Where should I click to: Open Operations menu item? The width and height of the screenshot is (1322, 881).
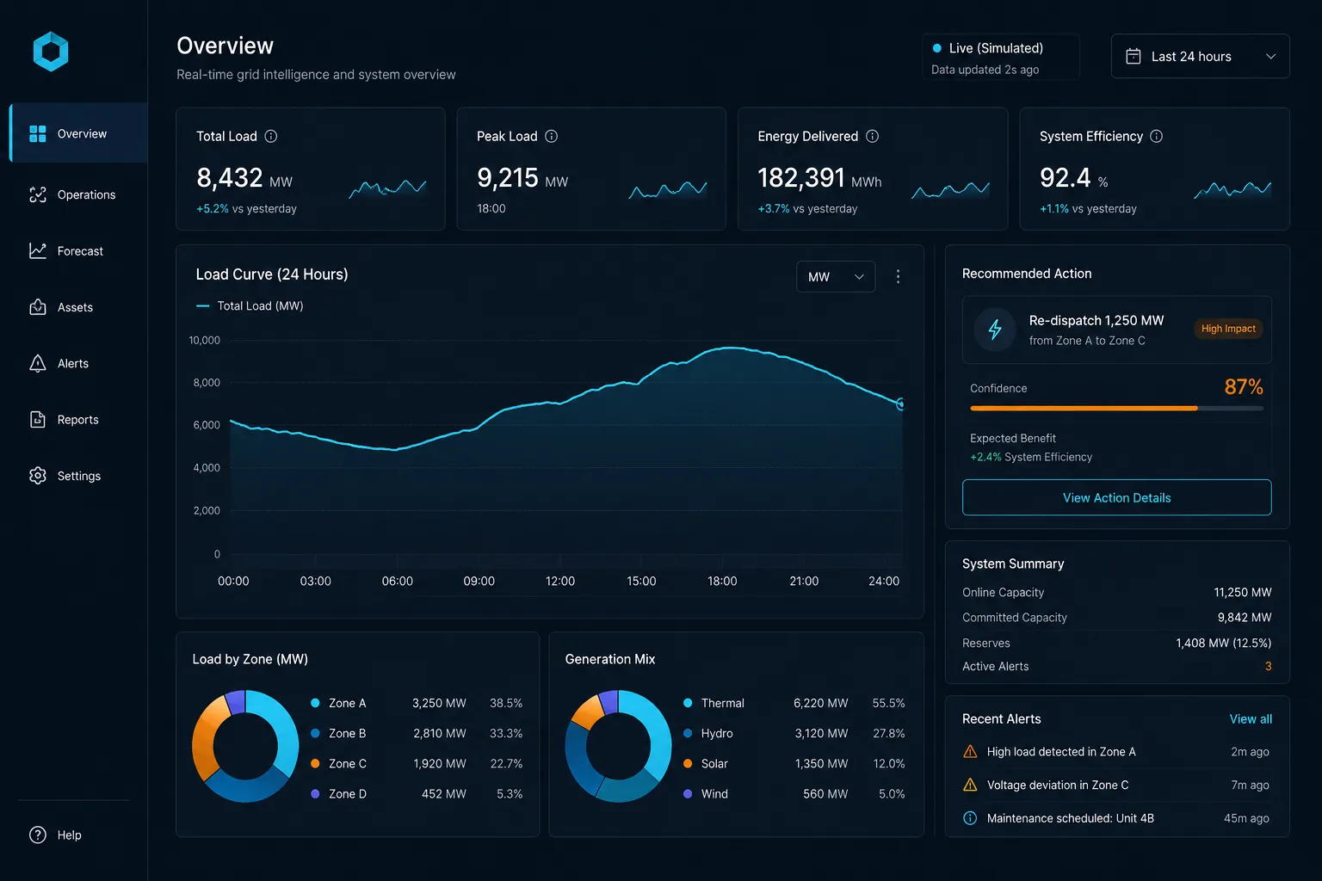click(78, 194)
